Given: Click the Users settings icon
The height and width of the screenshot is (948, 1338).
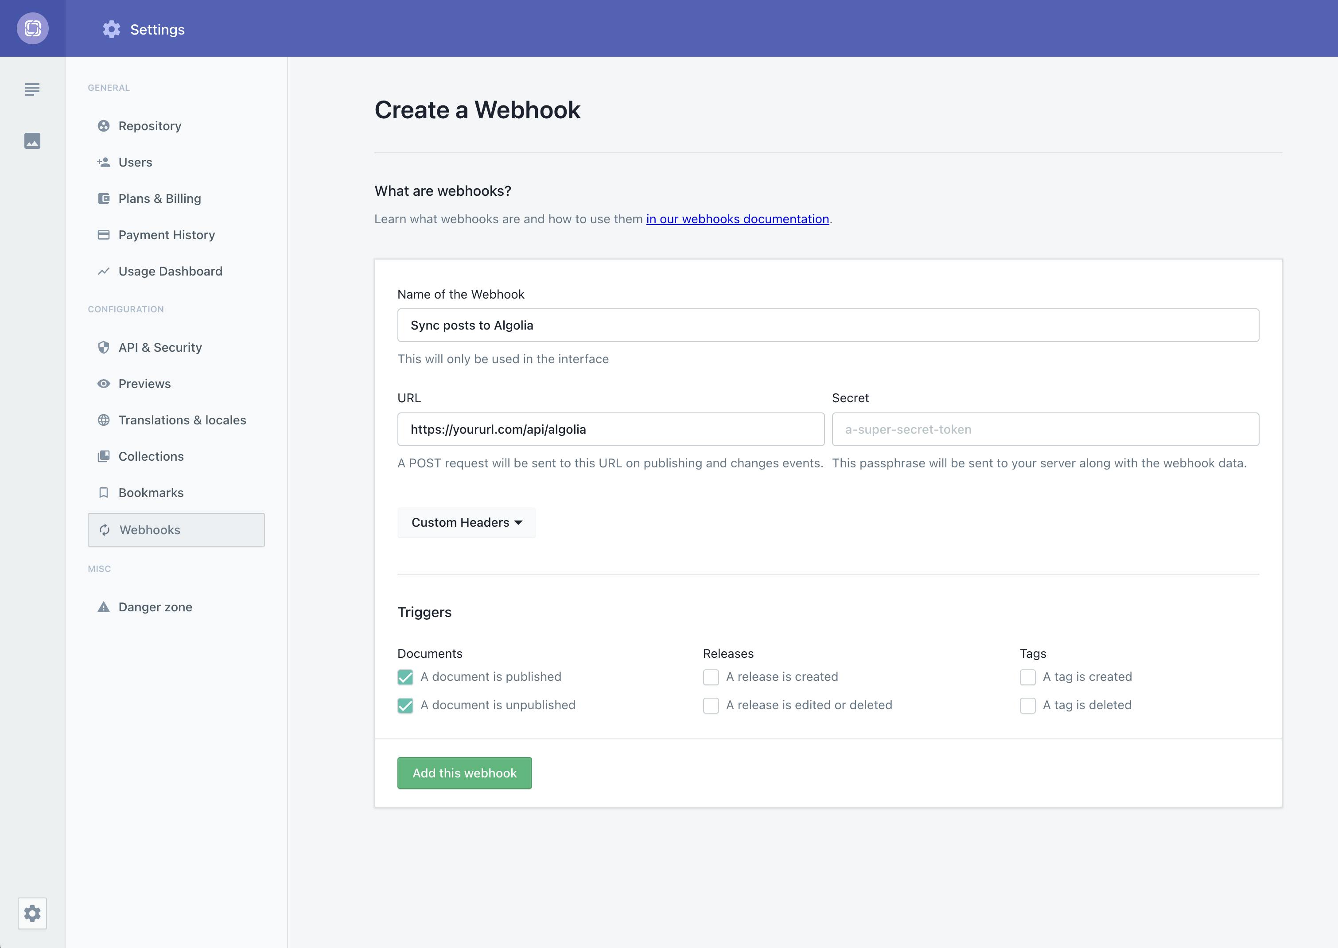Looking at the screenshot, I should [x=103, y=161].
